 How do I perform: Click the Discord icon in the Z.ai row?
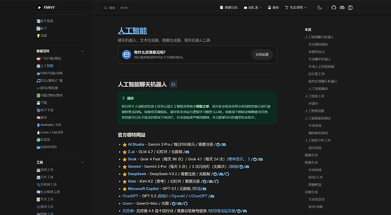coord(187,152)
